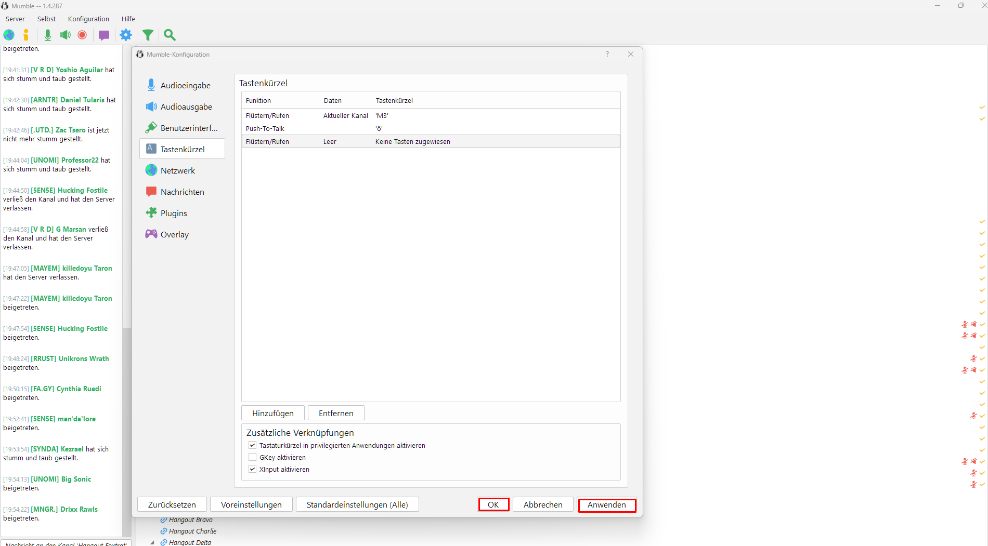Click the Benutzerinterface brush icon
This screenshot has width=988, height=546.
(151, 127)
